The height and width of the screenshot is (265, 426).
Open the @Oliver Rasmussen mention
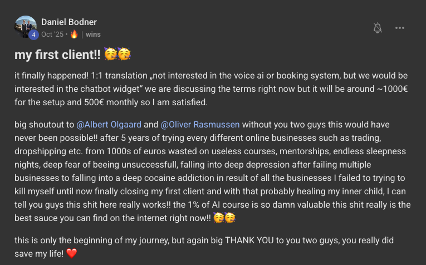point(200,124)
